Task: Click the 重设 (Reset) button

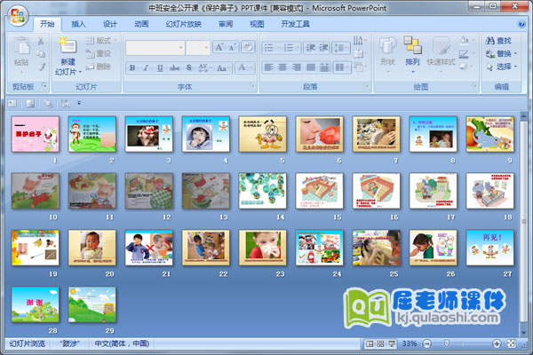Action: [99, 53]
